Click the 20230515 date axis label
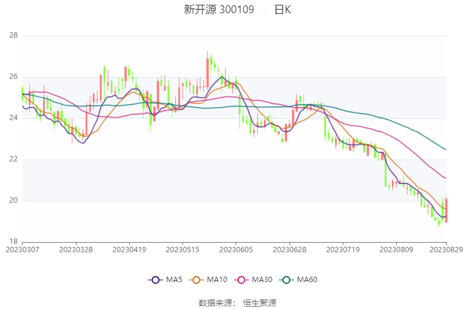 click(182, 250)
